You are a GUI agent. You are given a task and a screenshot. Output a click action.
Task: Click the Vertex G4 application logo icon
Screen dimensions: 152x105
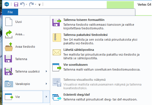pos(7,4)
